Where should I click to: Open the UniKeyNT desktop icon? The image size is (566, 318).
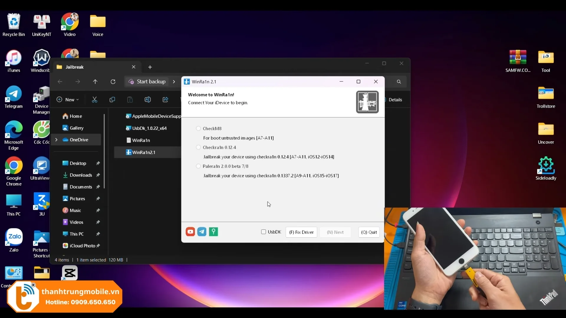(x=42, y=25)
